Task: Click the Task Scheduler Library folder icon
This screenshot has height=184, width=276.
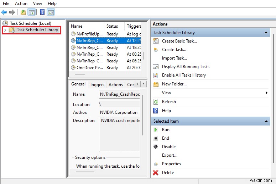Action: pos(12,30)
